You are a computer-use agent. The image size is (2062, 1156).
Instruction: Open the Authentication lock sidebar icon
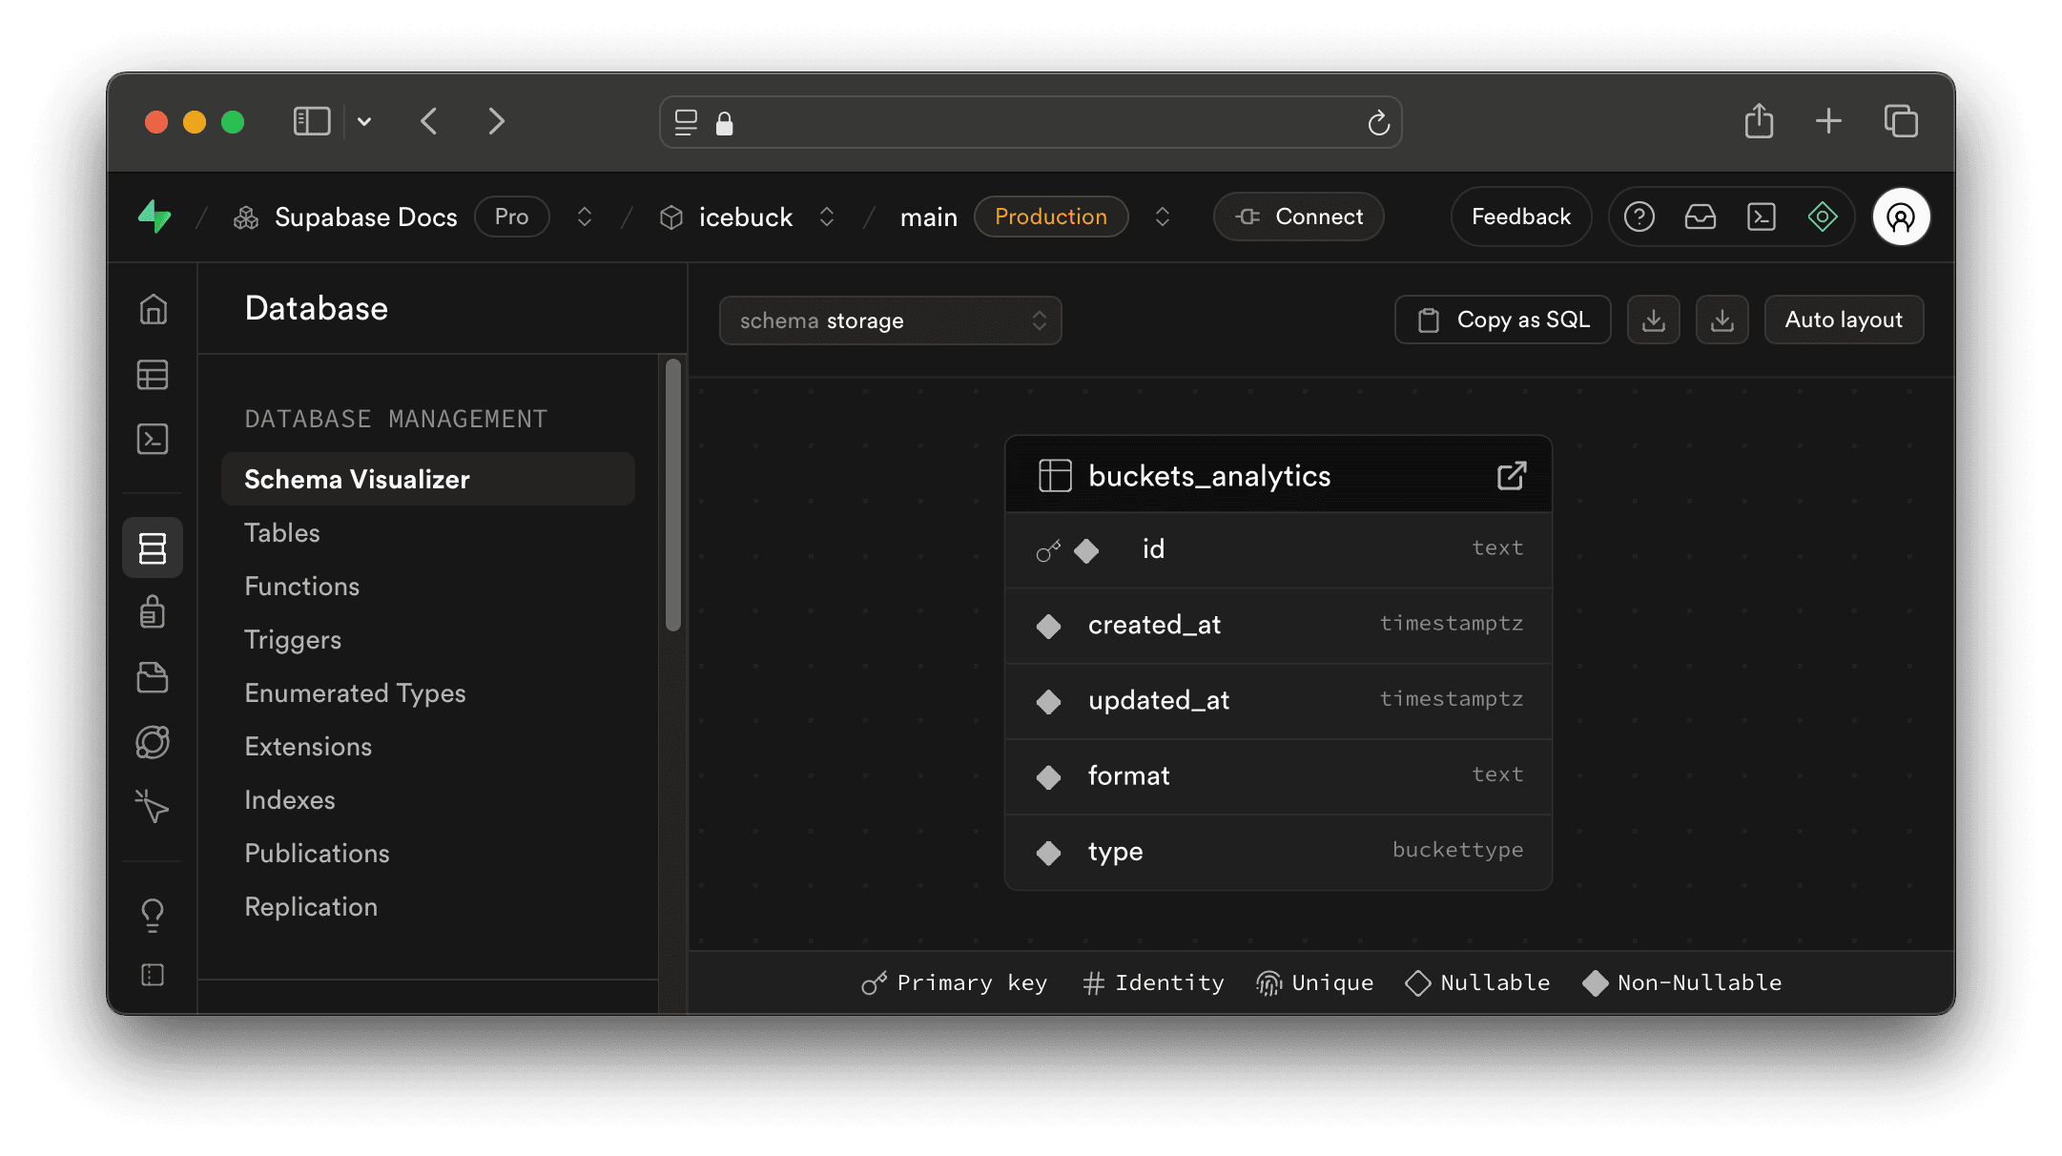pos(153,611)
